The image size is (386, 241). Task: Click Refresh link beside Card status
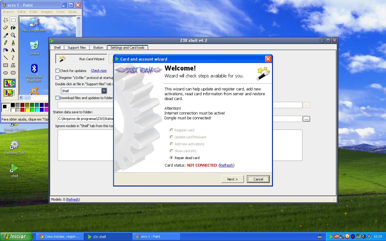pyautogui.click(x=226, y=165)
